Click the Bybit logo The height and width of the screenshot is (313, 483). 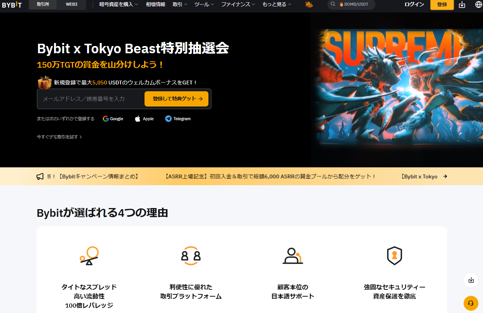coord(12,5)
